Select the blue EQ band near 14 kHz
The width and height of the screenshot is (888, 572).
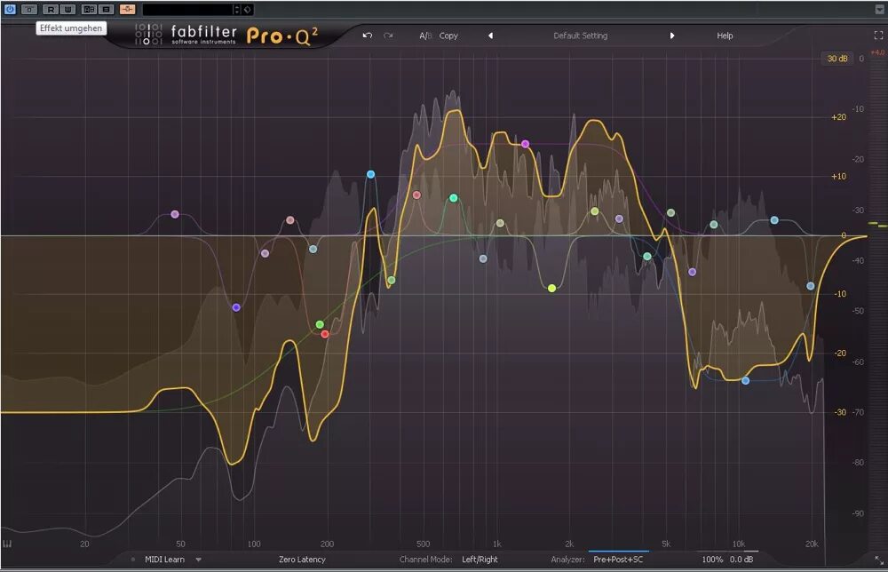coord(774,219)
